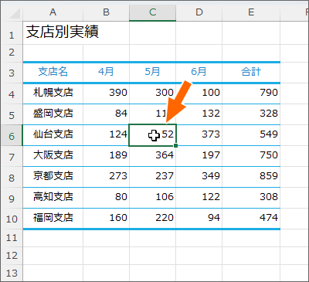Screen dimensions: 309x282
Task: Select column A header
Action: 53,12
